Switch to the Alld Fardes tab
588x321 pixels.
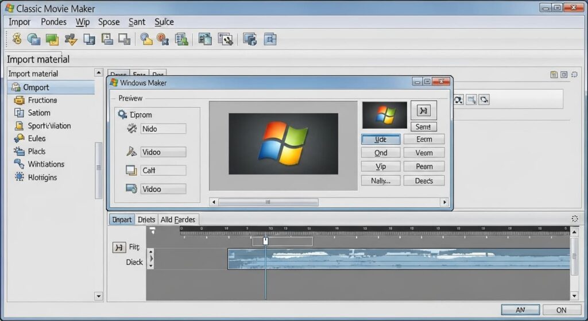pos(178,219)
